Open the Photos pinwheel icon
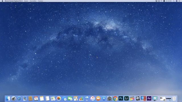 pyautogui.click(x=59, y=99)
